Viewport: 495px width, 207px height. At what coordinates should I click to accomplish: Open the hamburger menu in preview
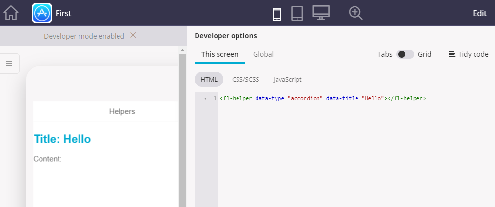(x=9, y=63)
